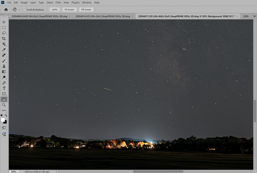This screenshot has width=257, height=173.
Task: Select the Move tool
Action: [4, 22]
